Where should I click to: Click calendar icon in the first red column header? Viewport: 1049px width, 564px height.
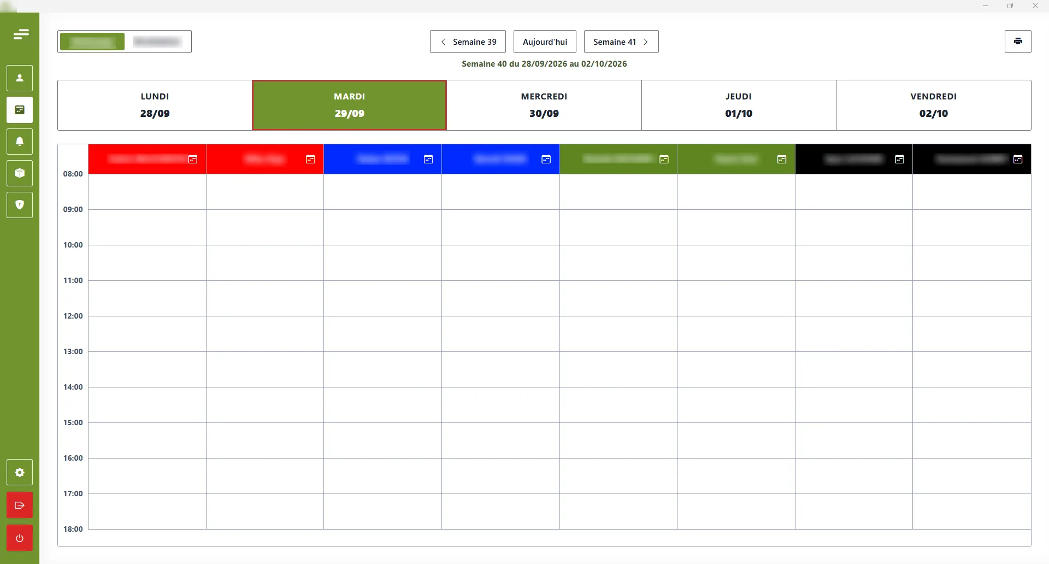point(193,159)
